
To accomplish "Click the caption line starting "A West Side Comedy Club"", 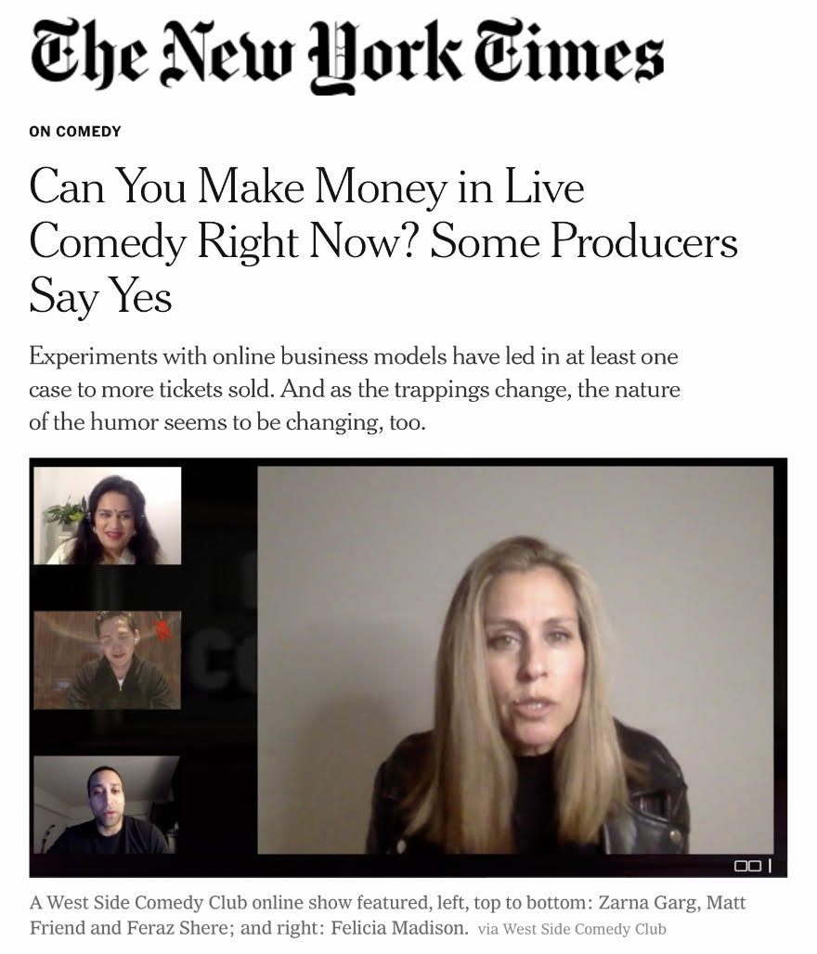I will pos(387,902).
